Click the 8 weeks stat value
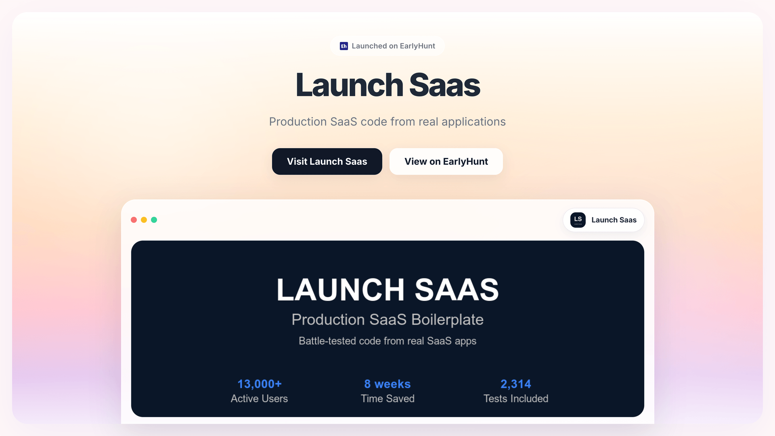Screen dimensions: 775x436 (x=387, y=384)
